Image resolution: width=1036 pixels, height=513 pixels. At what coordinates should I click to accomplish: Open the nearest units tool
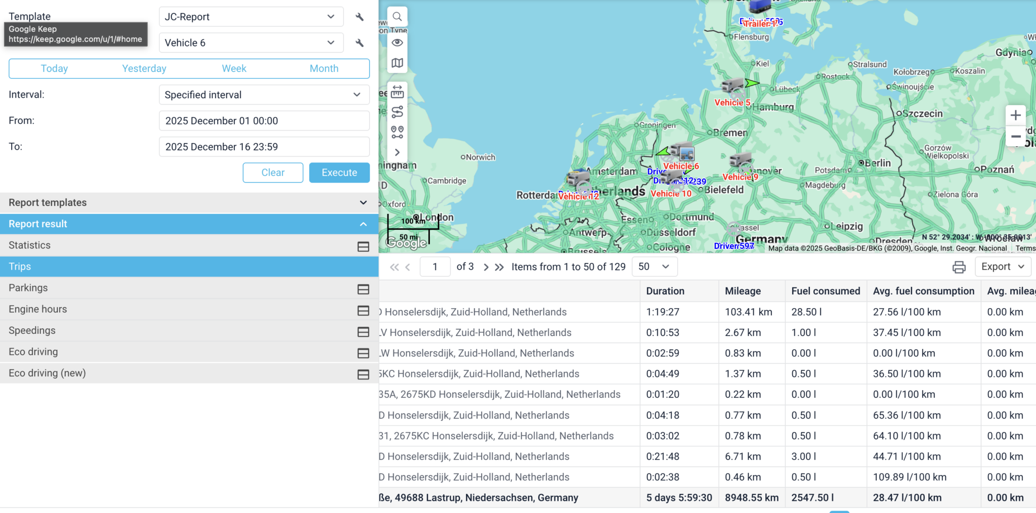pyautogui.click(x=398, y=132)
